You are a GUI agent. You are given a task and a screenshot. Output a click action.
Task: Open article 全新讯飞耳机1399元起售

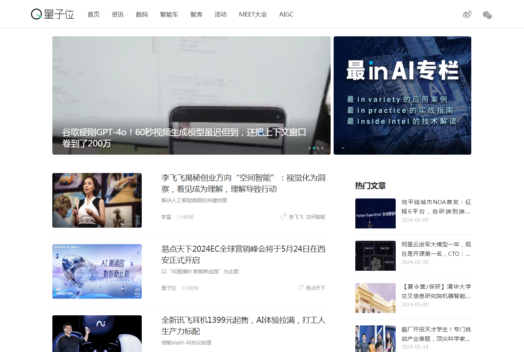(x=243, y=325)
